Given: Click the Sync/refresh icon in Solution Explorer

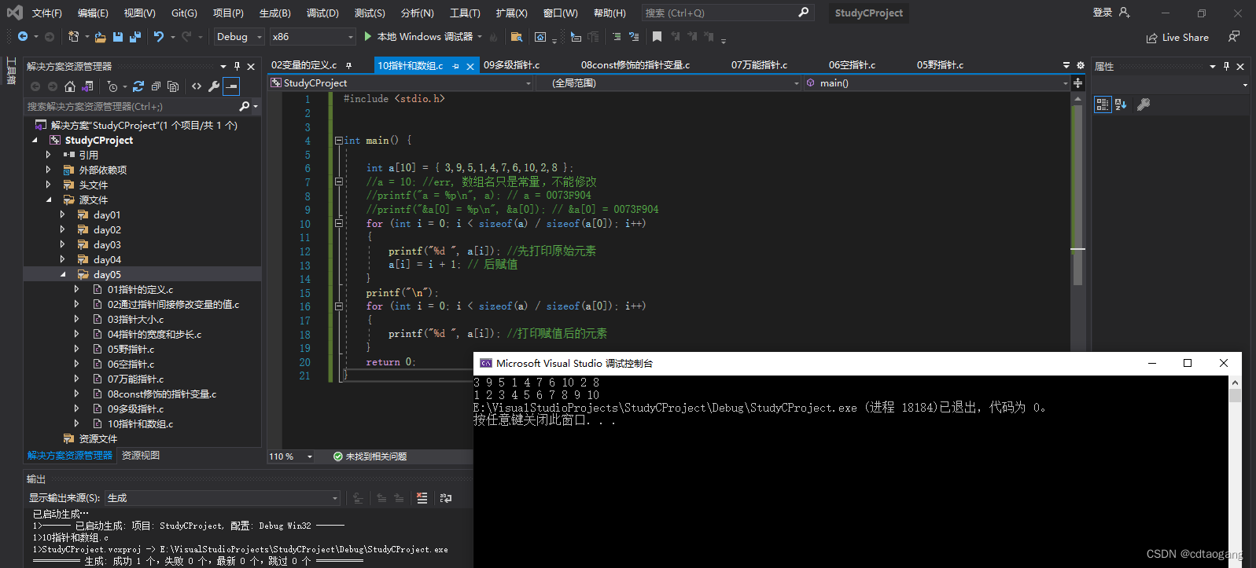Looking at the screenshot, I should [138, 86].
